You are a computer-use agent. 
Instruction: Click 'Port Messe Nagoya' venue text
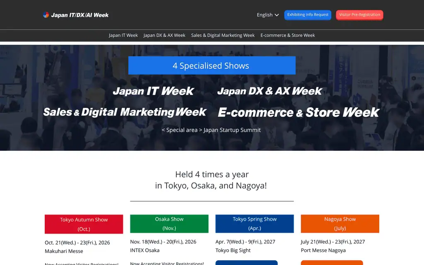(x=323, y=251)
